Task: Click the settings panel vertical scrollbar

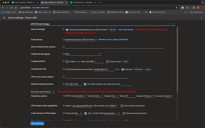Action: pos(177,59)
